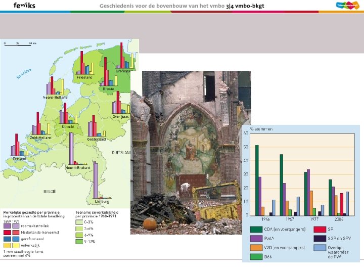Select the 'Zeeland' map label

tap(20, 159)
